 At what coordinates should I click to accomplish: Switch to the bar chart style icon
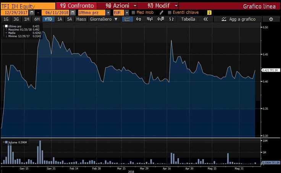click(150, 19)
